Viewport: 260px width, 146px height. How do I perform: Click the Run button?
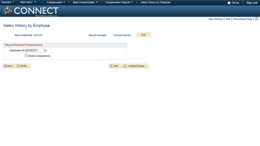143,34
